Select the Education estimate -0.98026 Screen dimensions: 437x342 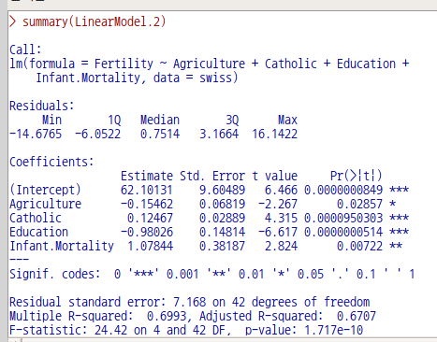coord(147,232)
